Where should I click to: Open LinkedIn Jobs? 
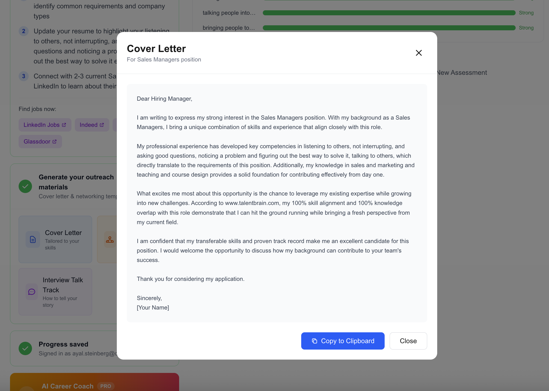[x=45, y=125]
